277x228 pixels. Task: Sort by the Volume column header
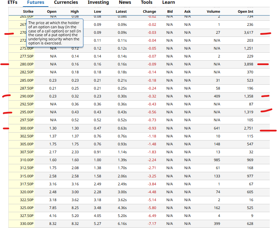click(x=213, y=12)
